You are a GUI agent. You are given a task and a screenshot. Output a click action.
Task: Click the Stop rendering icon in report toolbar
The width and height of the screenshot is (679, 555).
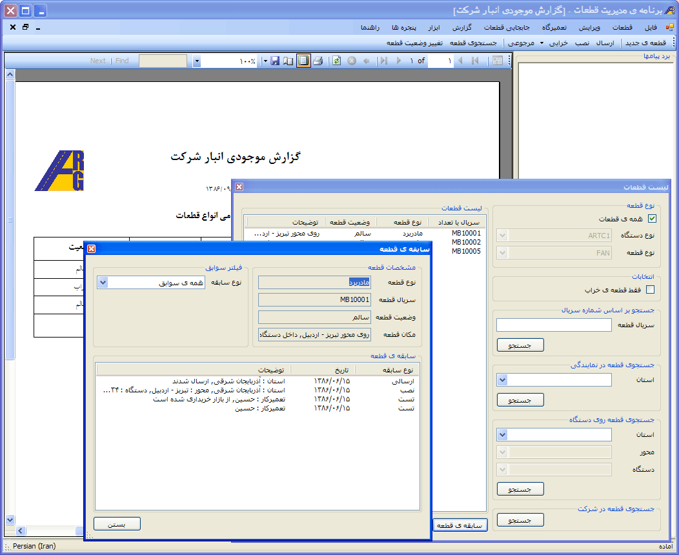click(x=352, y=61)
